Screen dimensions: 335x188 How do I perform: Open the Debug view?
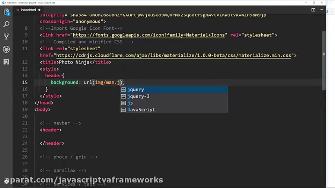(x=6, y=49)
